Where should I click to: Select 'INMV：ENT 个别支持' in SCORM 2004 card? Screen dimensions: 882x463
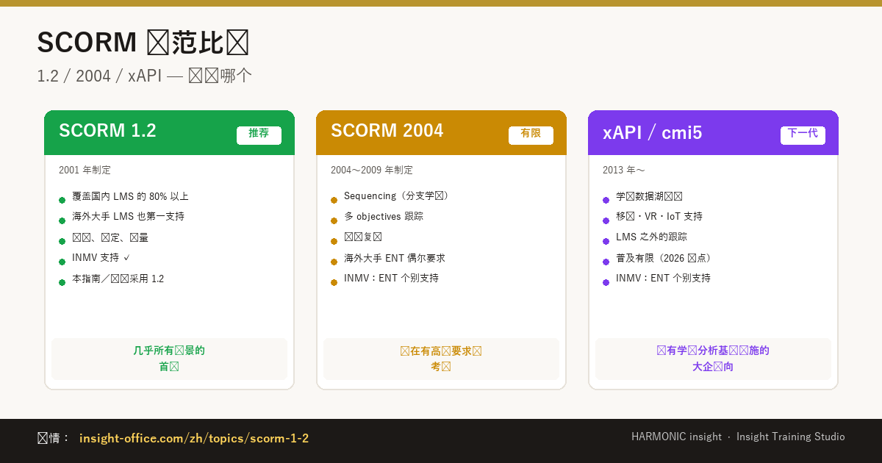[x=391, y=278]
